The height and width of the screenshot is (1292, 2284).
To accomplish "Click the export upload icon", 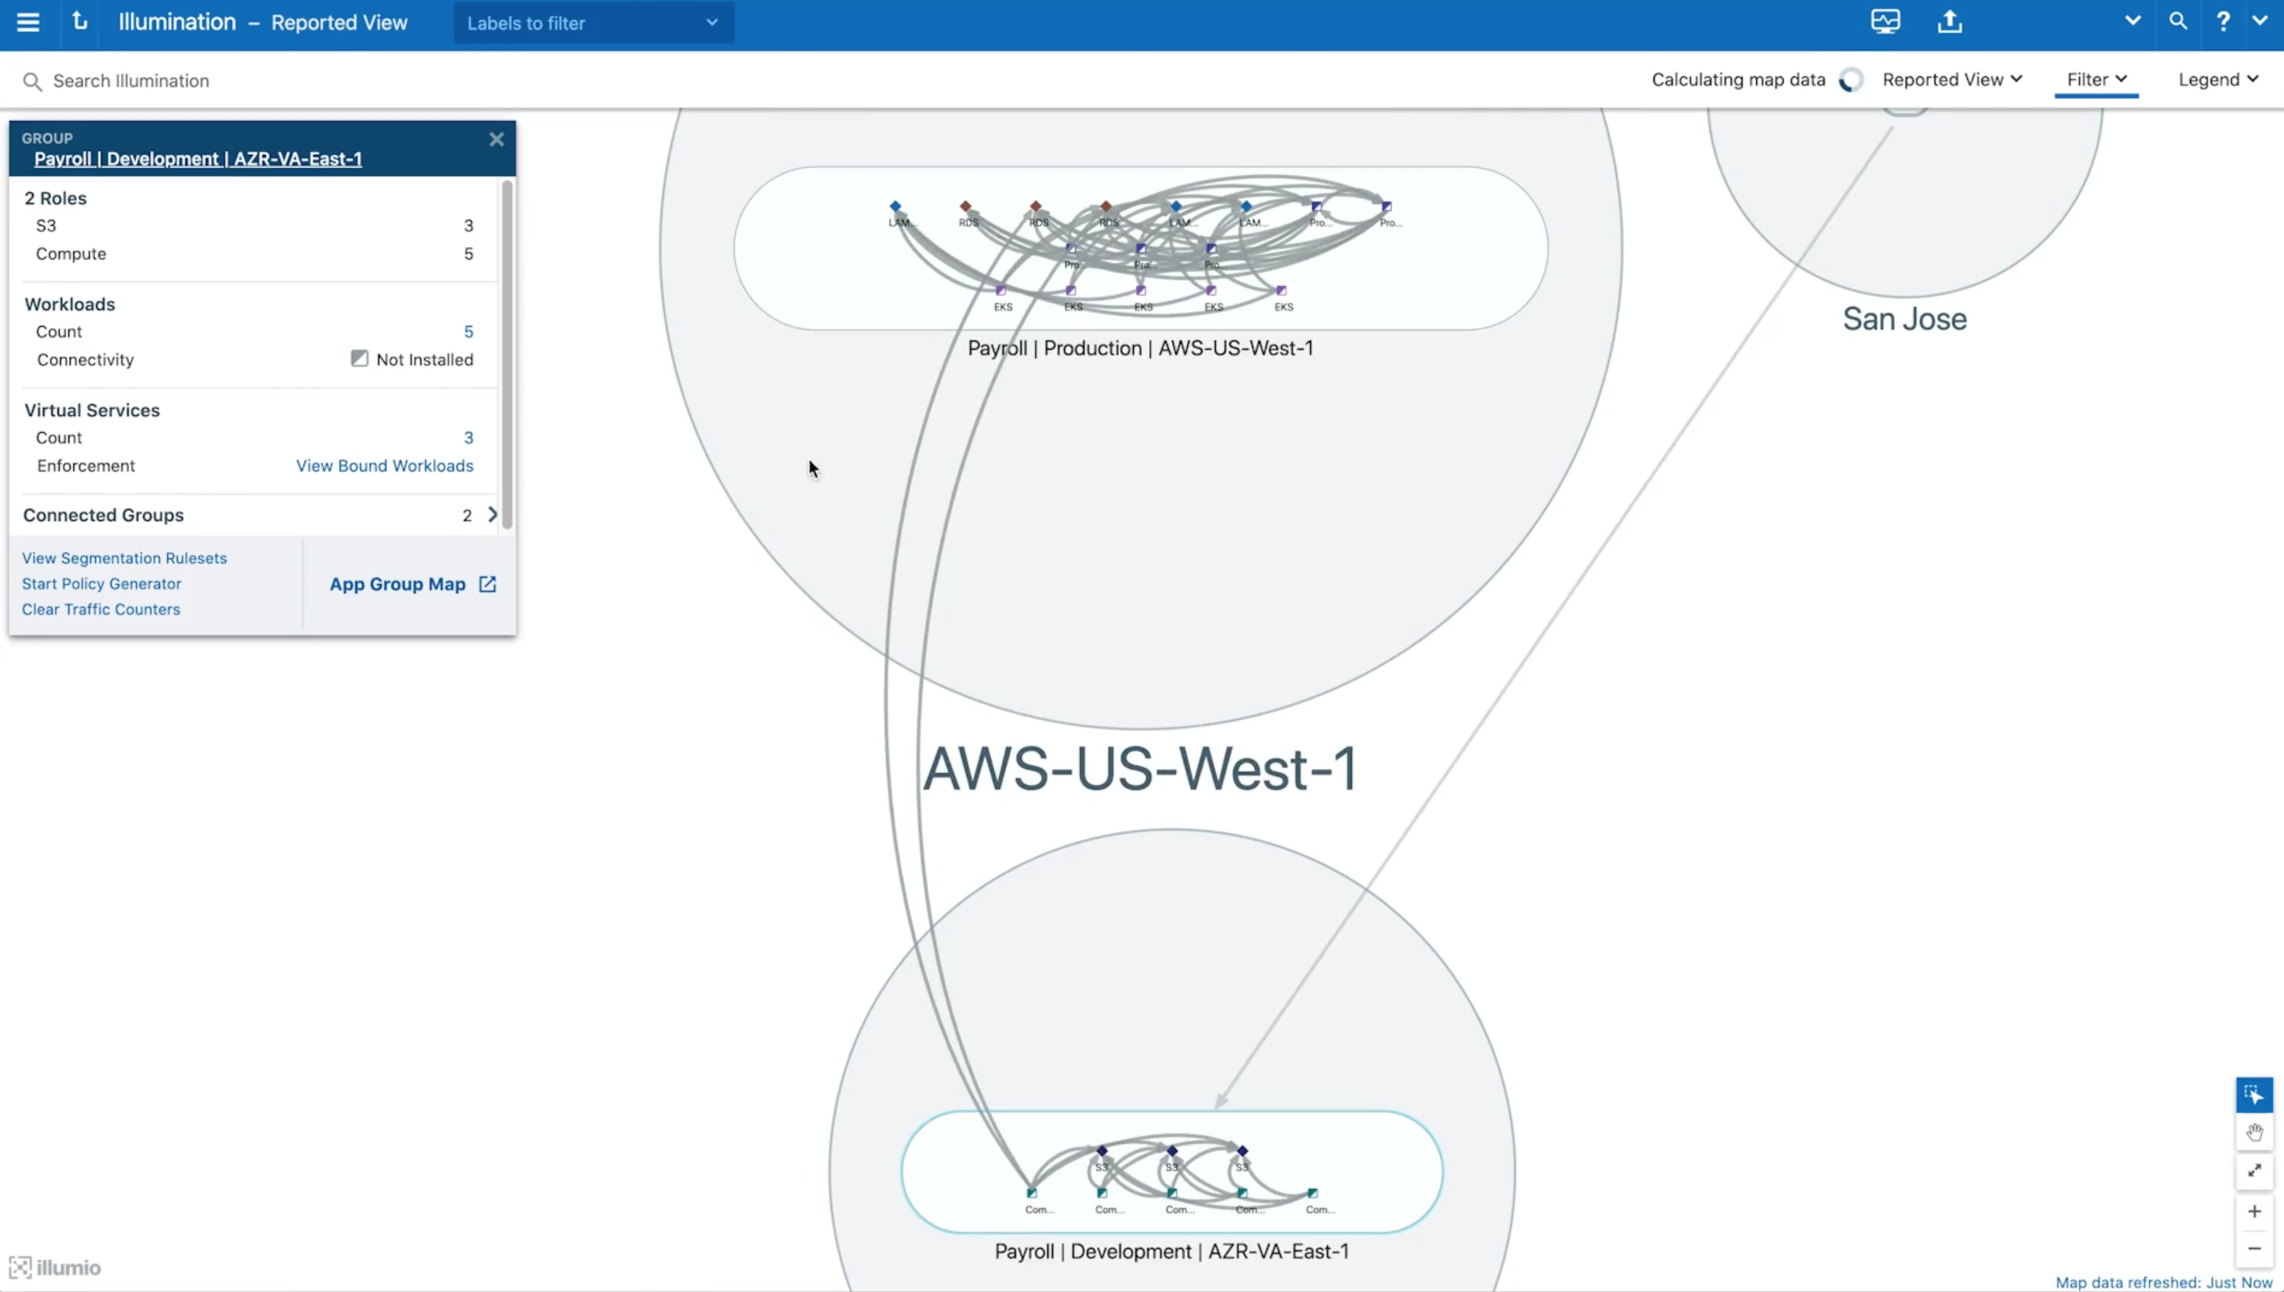I will (x=1949, y=22).
